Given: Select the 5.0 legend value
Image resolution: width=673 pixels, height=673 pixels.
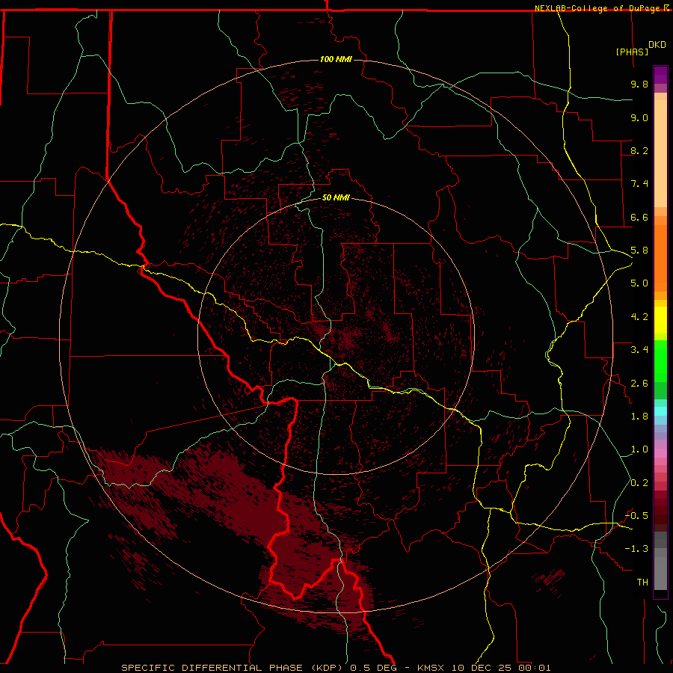Looking at the screenshot, I should coord(639,283).
